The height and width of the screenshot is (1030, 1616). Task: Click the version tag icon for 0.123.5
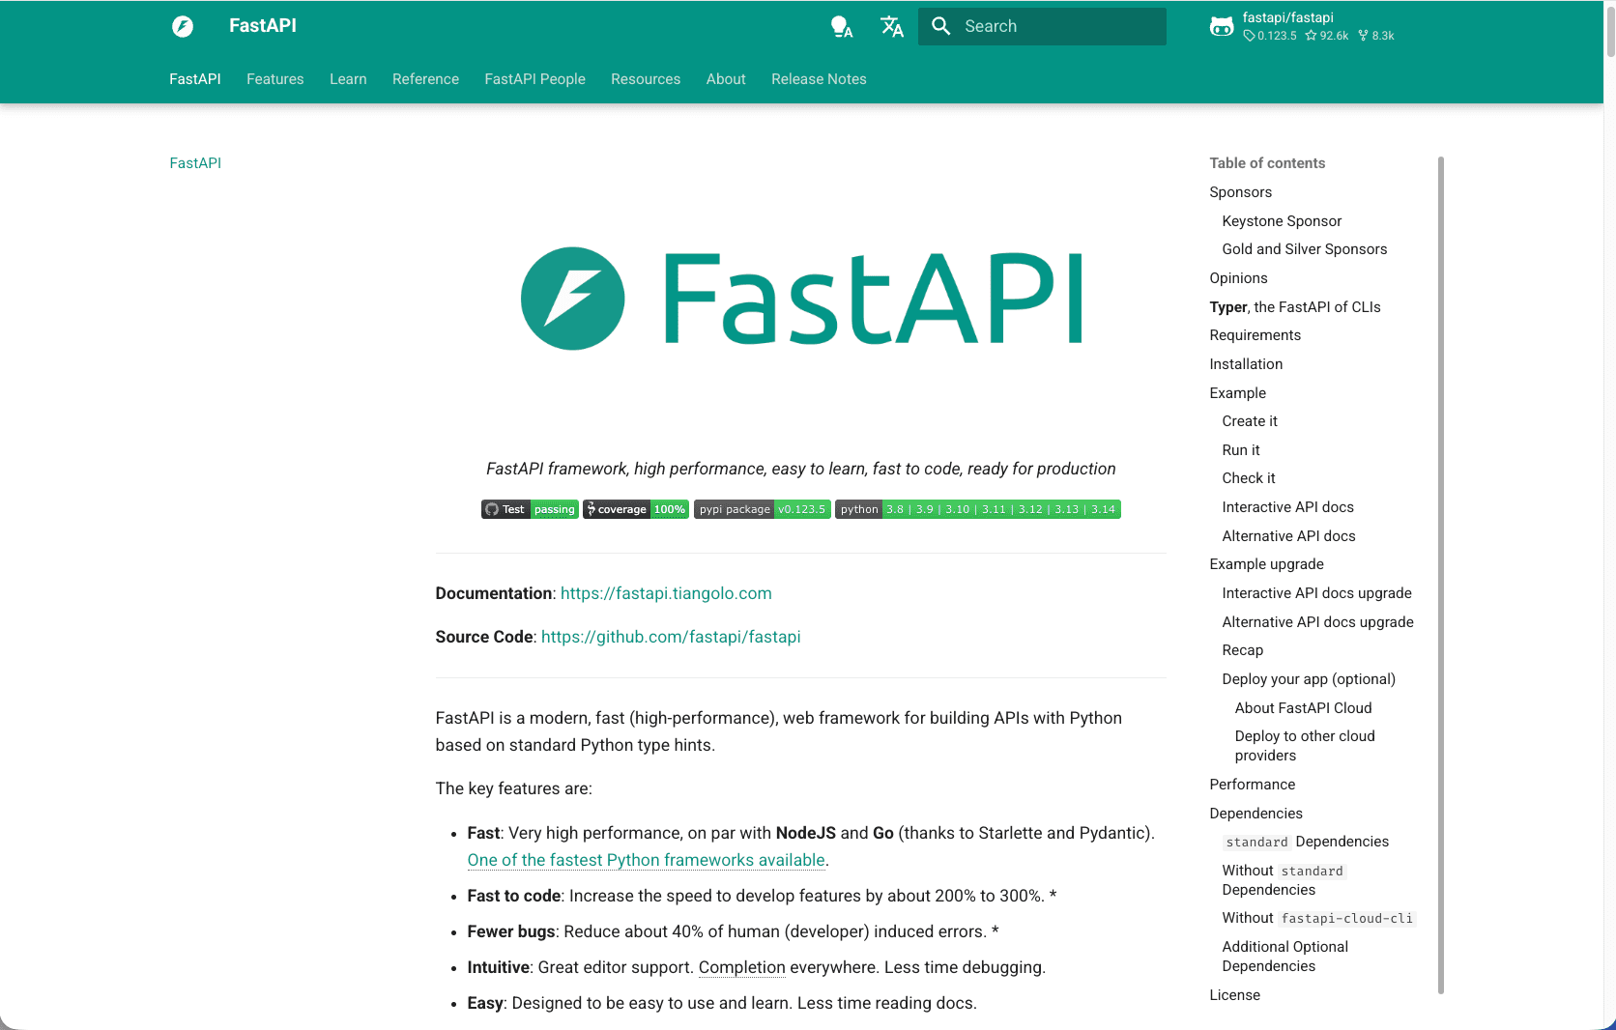point(1251,35)
